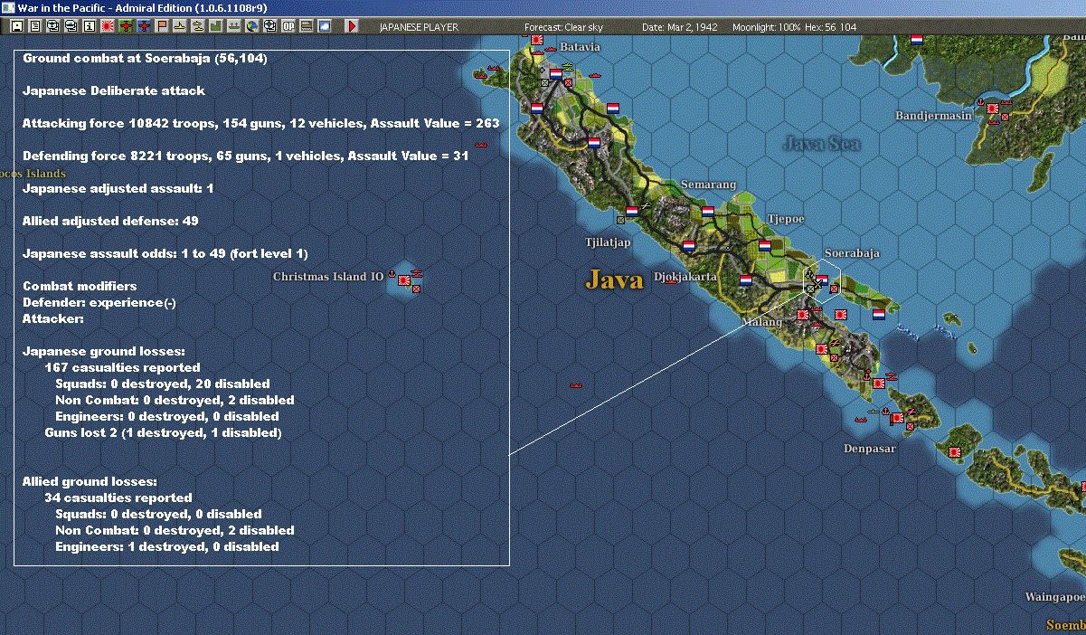The width and height of the screenshot is (1086, 635).
Task: Click the 'Japanese Deliberate attack' line
Action: point(114,90)
